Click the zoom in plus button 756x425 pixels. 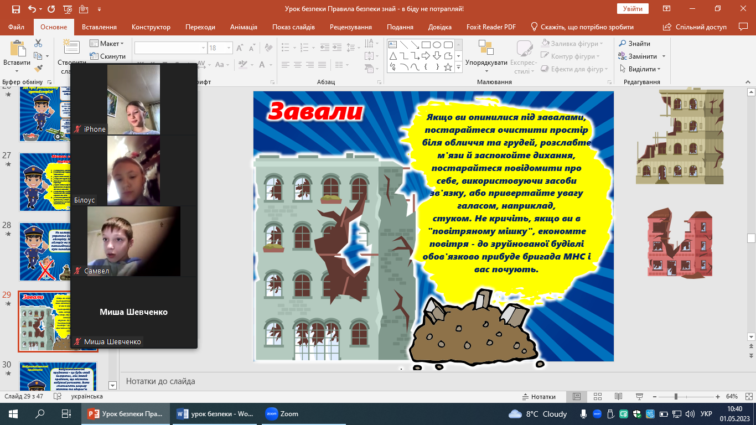click(x=718, y=397)
